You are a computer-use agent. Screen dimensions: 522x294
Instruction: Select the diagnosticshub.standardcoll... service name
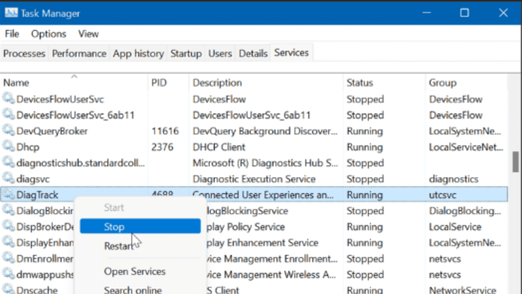pyautogui.click(x=80, y=163)
